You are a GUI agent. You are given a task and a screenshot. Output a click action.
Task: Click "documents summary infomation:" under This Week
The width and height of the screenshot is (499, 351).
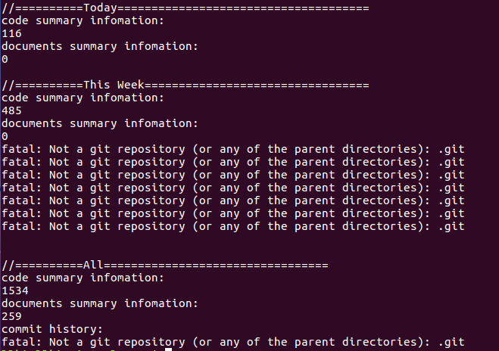99,123
